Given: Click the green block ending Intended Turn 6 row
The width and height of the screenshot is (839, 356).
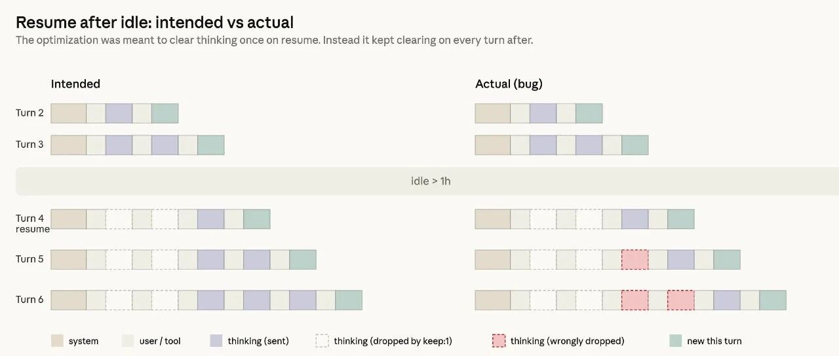Looking at the screenshot, I should [349, 300].
